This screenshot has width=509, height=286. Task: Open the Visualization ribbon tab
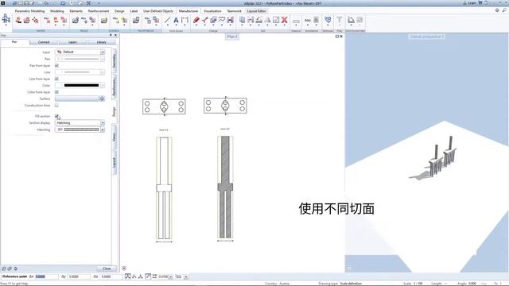(212, 11)
